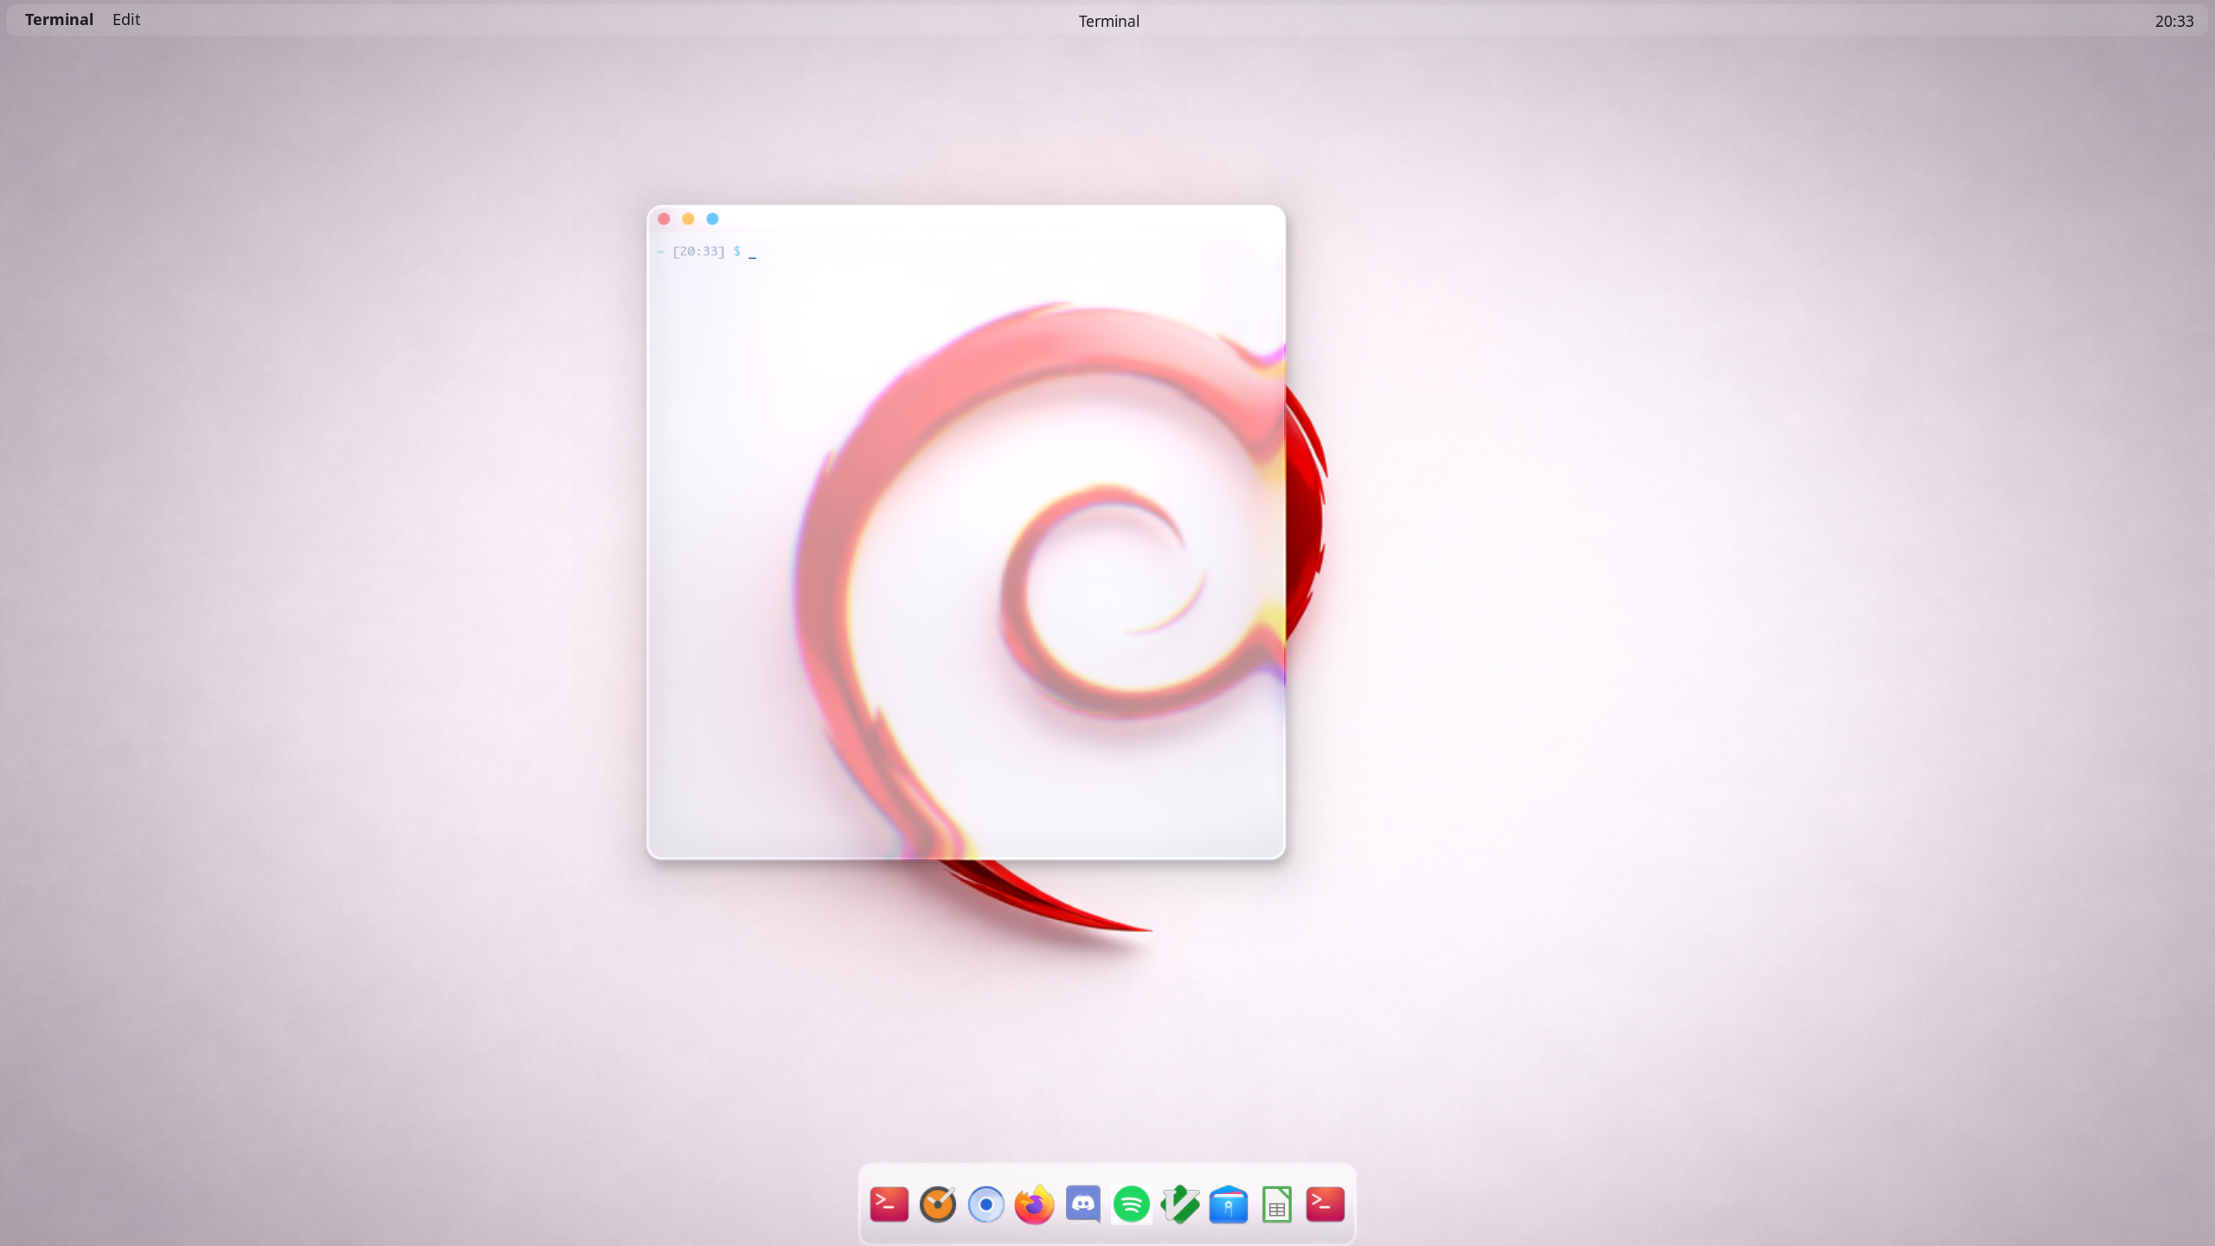Open the Terminal application menu
This screenshot has width=2215, height=1246.
59,20
